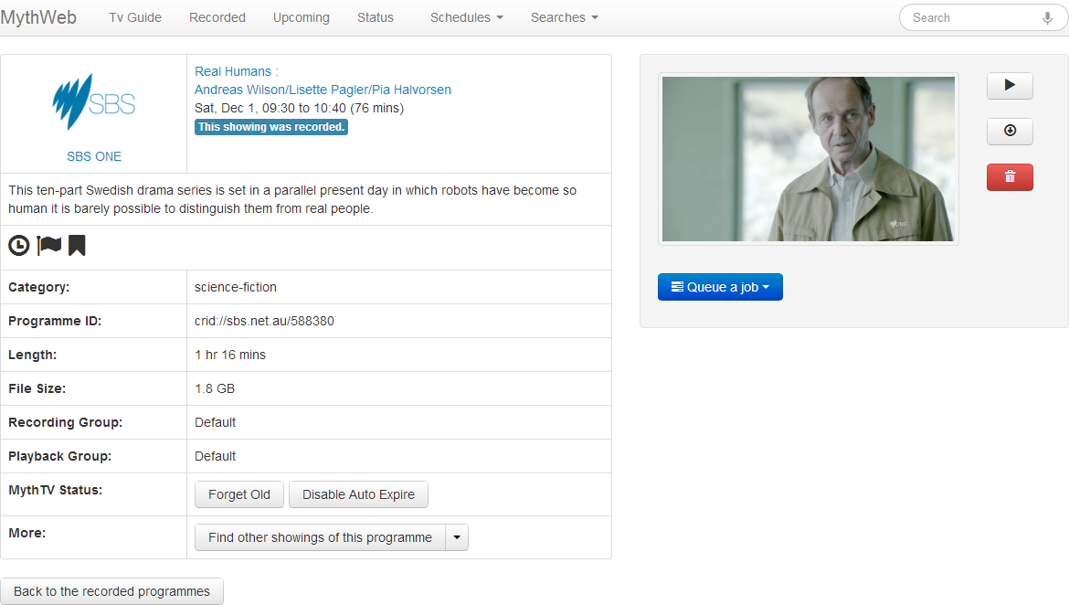Open the Schedules dropdown menu

[466, 17]
